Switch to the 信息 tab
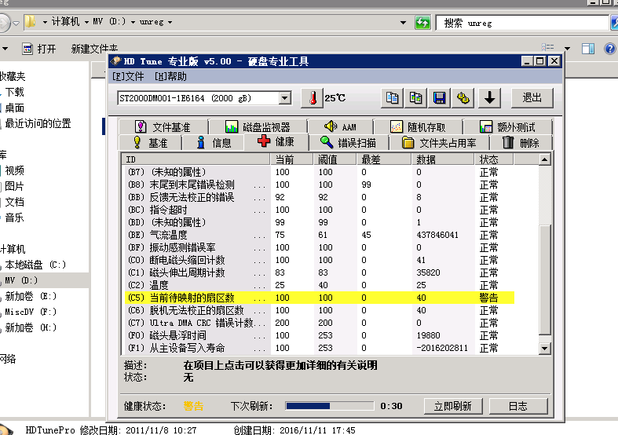This screenshot has height=435, width=618. click(214, 142)
